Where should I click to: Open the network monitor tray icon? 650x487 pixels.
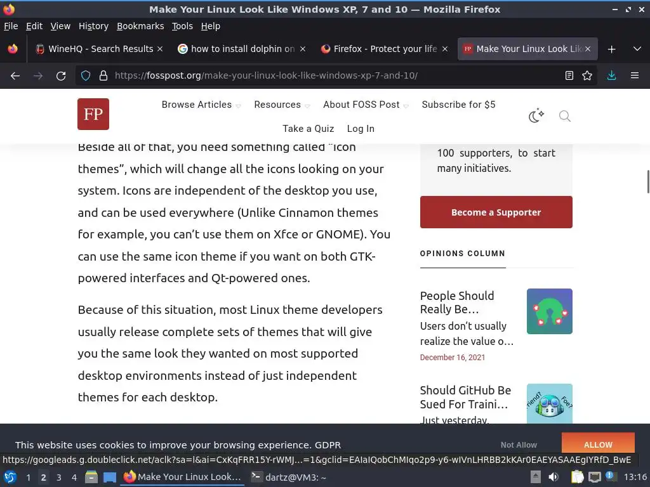(x=594, y=477)
